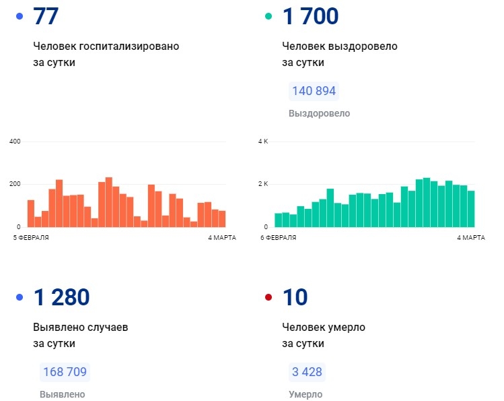Click the last orange bar in the hospitalization chart
504x401 pixels.
(222, 219)
